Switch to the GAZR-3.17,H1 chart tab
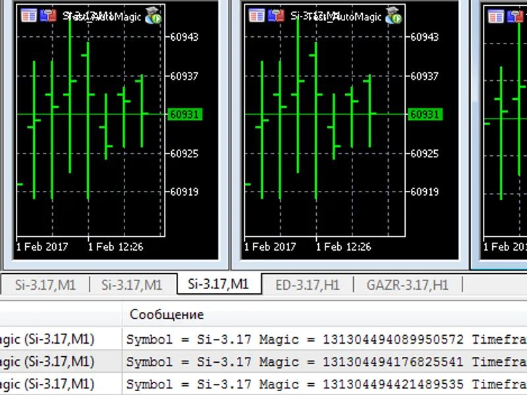Viewport: 527px width, 395px height. [408, 285]
